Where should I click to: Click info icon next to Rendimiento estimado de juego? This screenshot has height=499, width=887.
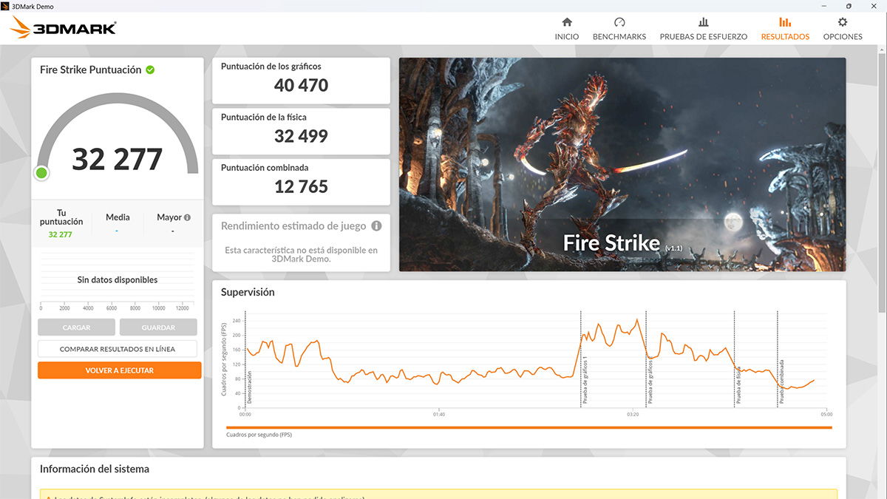click(376, 226)
